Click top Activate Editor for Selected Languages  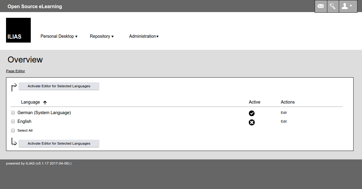(x=59, y=86)
